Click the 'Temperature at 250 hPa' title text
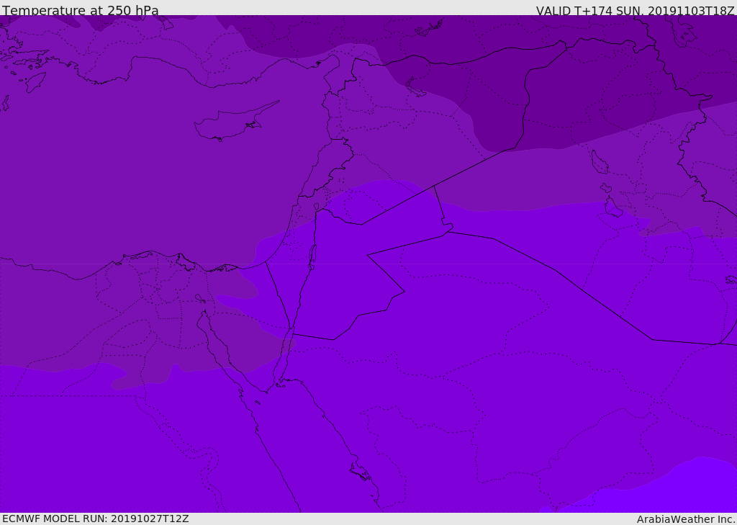737x525 pixels. click(81, 10)
